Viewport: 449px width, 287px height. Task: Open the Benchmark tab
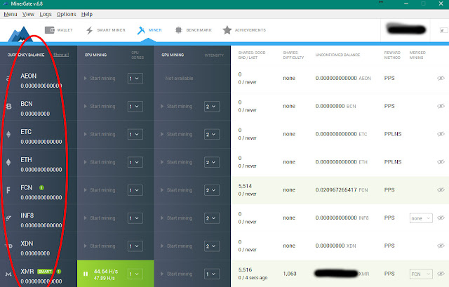[194, 30]
